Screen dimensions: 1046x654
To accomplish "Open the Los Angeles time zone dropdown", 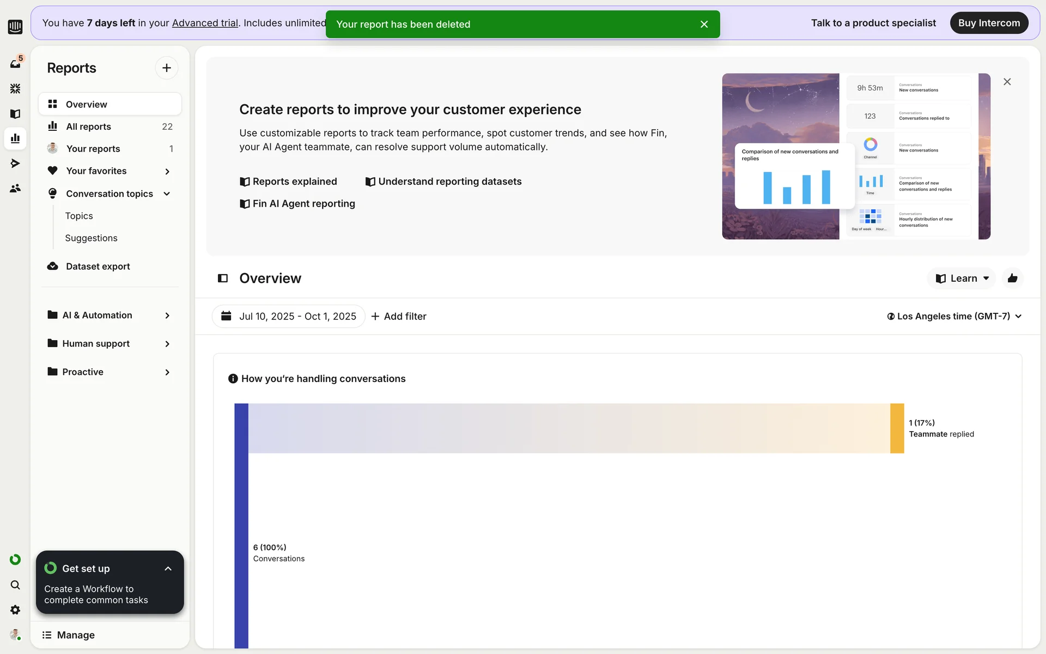I will (954, 316).
